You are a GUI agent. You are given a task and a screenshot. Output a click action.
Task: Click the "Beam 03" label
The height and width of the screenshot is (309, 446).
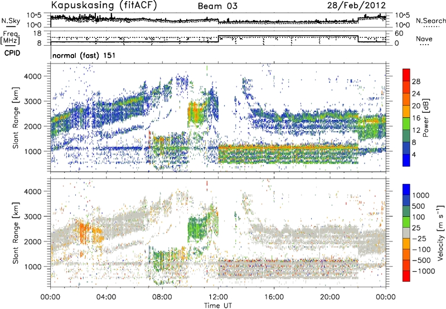point(217,6)
